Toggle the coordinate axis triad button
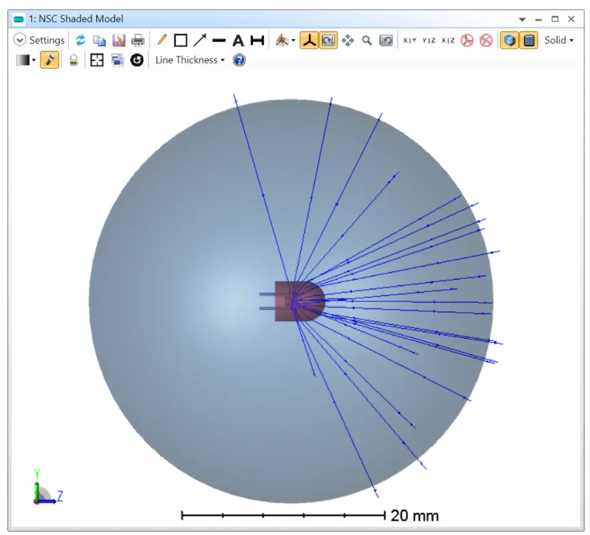The image size is (590, 535). click(309, 40)
